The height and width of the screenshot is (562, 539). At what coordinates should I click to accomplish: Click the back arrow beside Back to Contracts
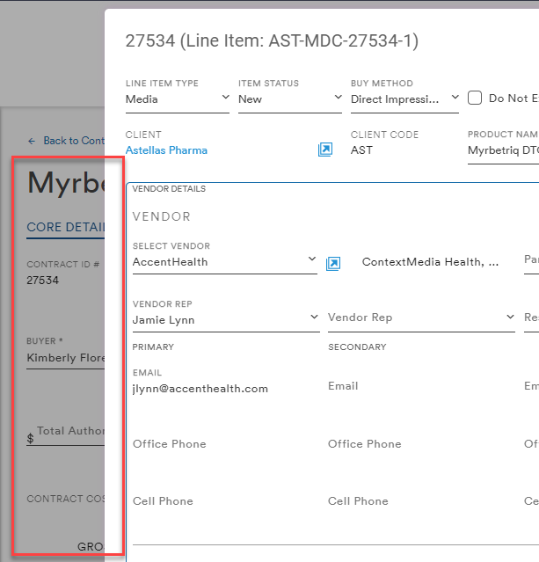[x=32, y=142]
